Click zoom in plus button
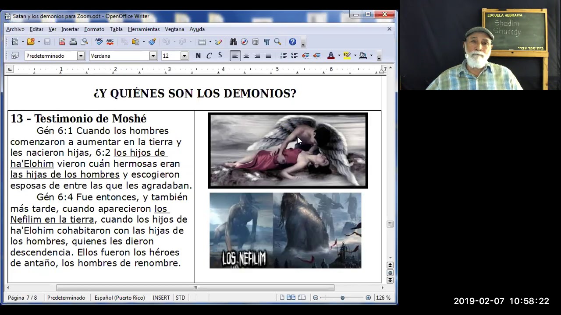Viewport: 561px width, 315px height. 368,297
